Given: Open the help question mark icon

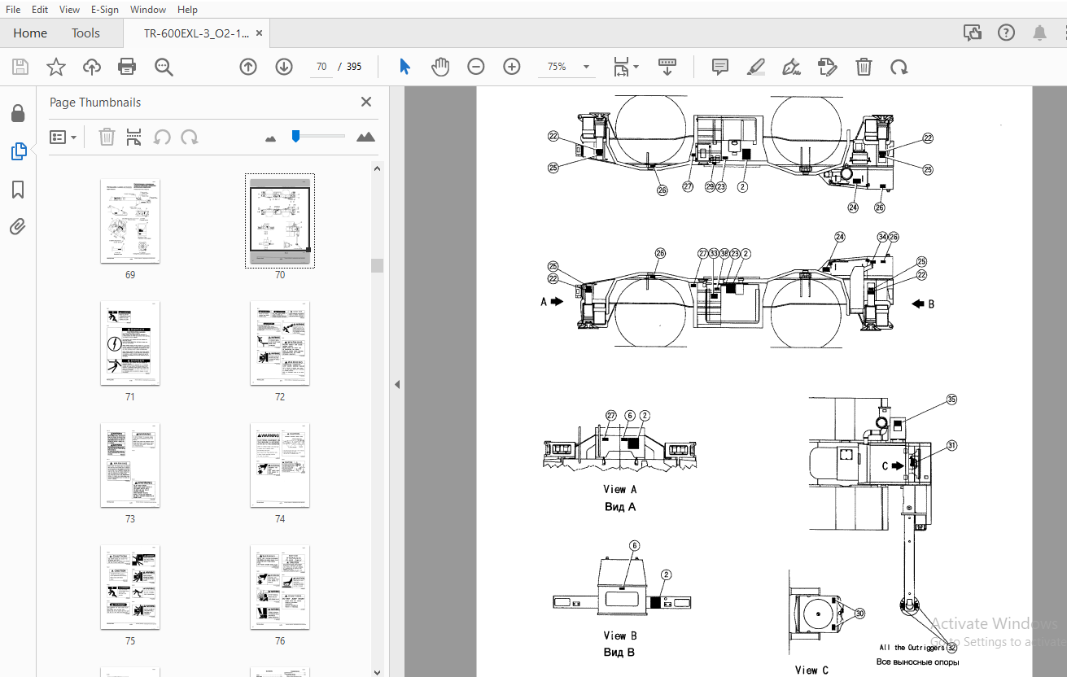Looking at the screenshot, I should pyautogui.click(x=1007, y=33).
